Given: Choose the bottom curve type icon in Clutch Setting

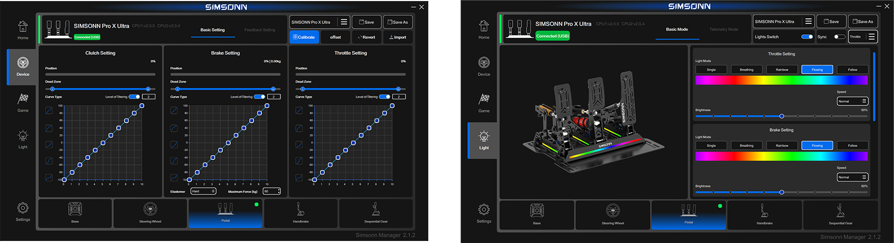Looking at the screenshot, I should coord(49,178).
